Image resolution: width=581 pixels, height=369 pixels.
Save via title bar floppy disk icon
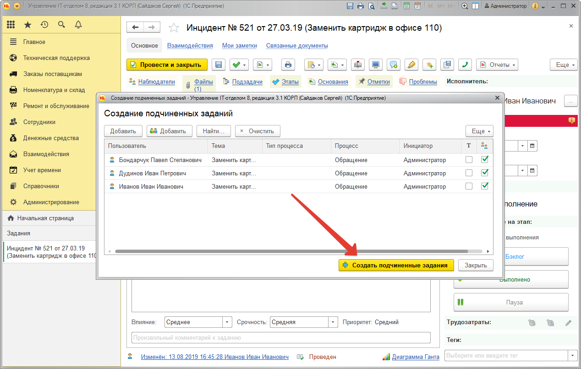351,6
